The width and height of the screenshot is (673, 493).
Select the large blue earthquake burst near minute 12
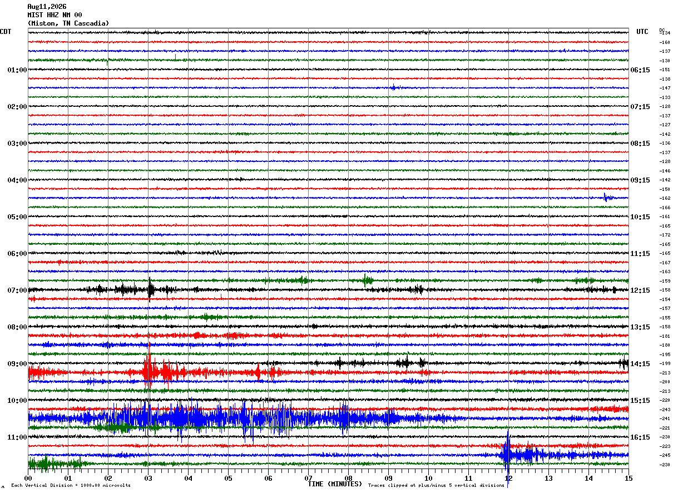[508, 455]
